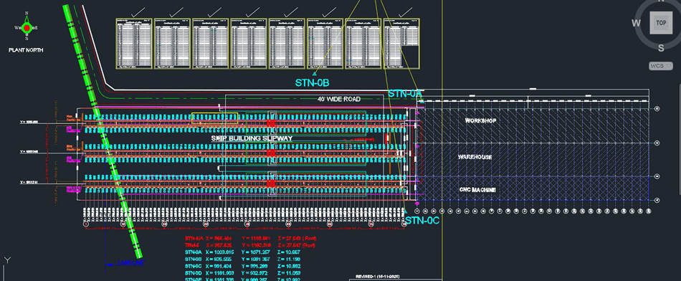
Task: Click the first coordinates table thumbnail
Action: click(x=134, y=44)
